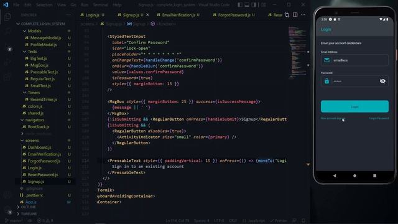This screenshot has width=398, height=224.
Task: Click the VS Code logo icon
Action: (x=6, y=5)
